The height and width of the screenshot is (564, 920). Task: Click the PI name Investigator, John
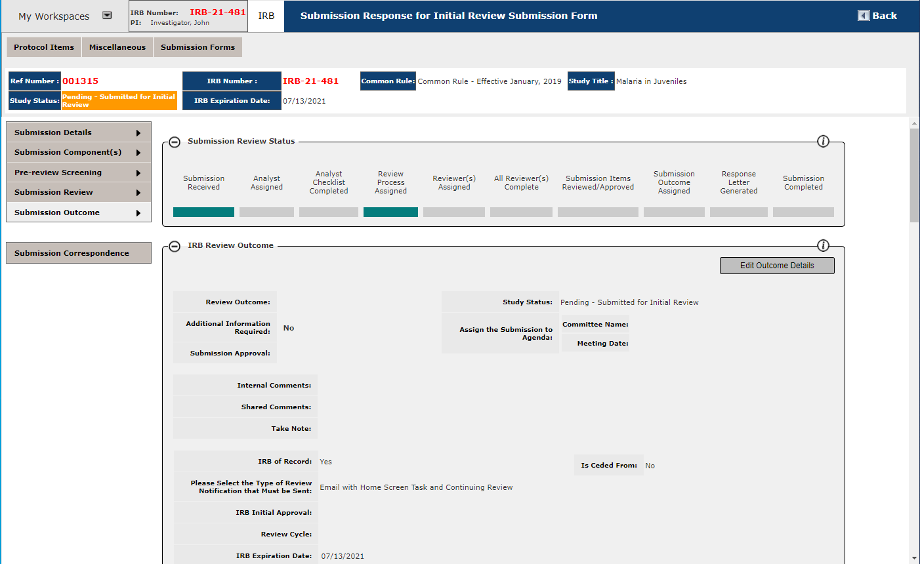180,23
